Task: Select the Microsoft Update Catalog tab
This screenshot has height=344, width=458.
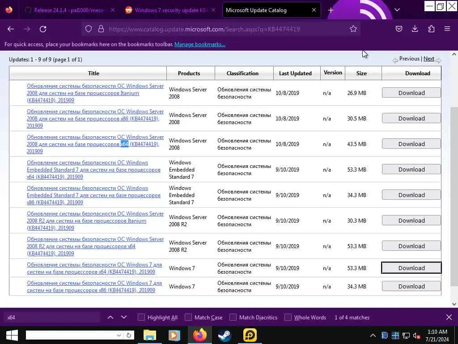Action: (x=271, y=10)
